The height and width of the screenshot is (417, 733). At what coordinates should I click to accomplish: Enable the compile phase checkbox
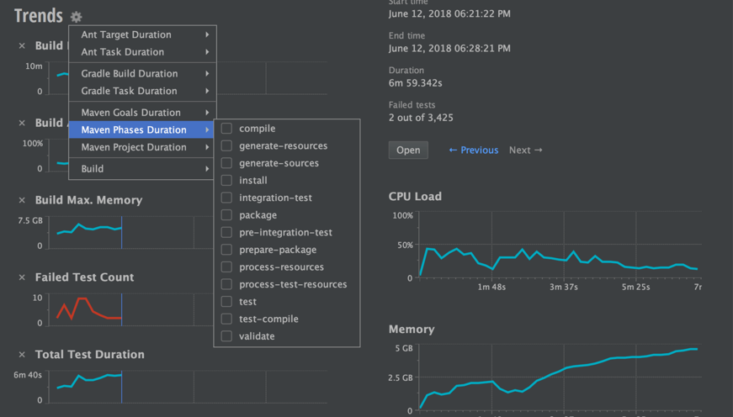point(226,129)
